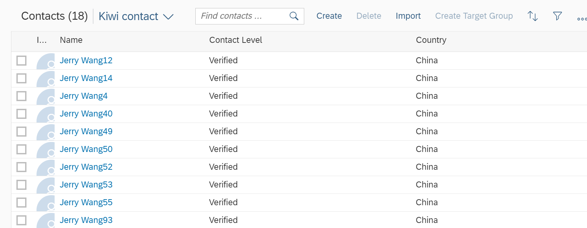Screen dimensions: 587x228
Task: Open contact Jerry Wang55
Action: point(86,203)
